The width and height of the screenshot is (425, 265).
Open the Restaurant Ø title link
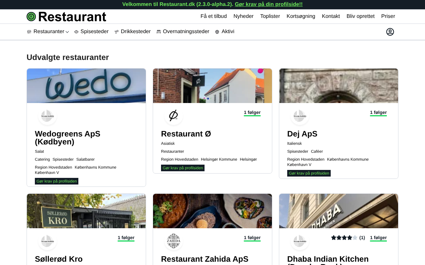pos(186,134)
